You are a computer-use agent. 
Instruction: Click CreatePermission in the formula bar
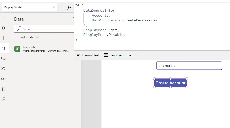tap(140, 20)
